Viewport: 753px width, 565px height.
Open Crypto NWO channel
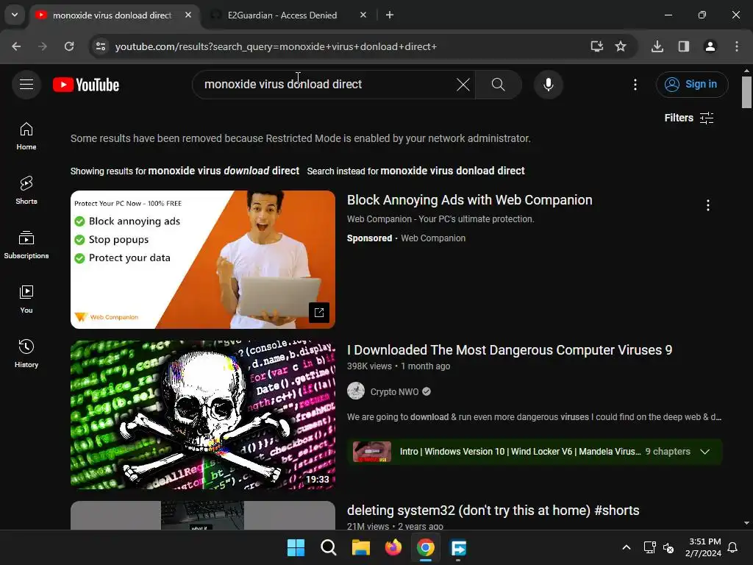pyautogui.click(x=394, y=392)
